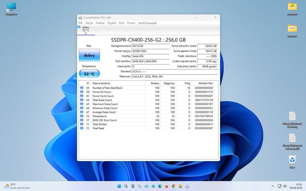
Task: Click status icon for Power Cycle Count
Action: [x=82, y=96]
